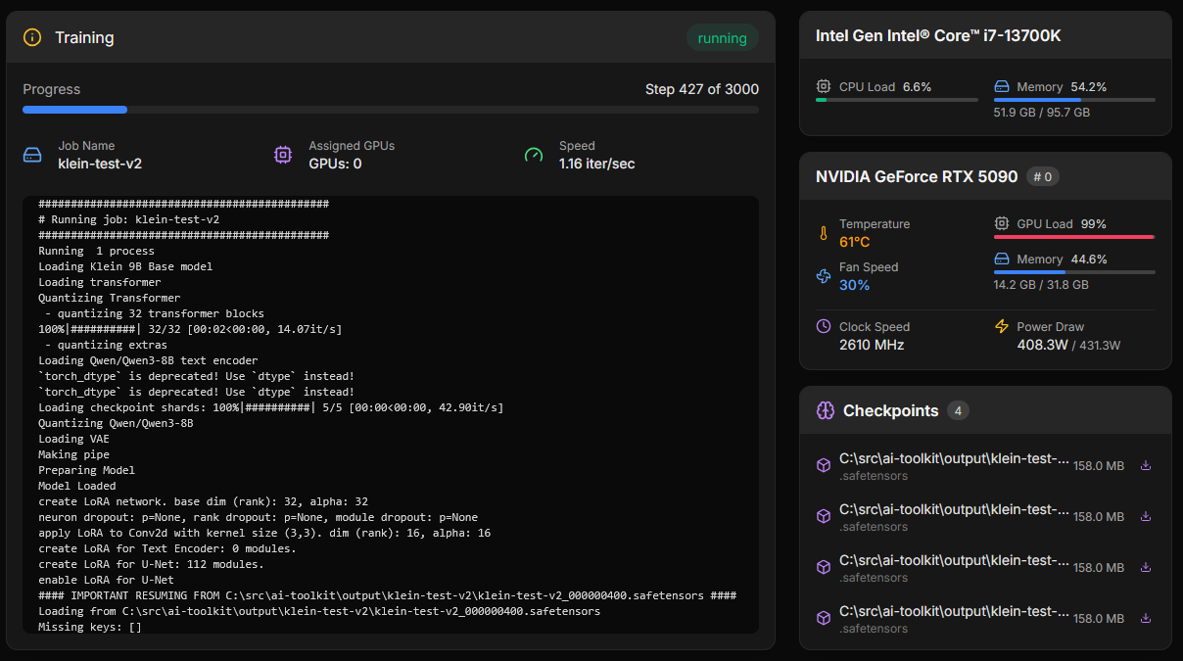Click the Clock Speed clock icon
The height and width of the screenshot is (661, 1183).
click(x=823, y=326)
